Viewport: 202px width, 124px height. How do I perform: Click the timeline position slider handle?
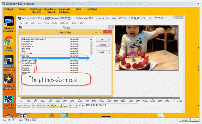coord(63,98)
